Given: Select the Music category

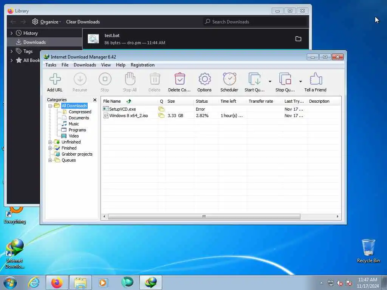Looking at the screenshot, I should pos(74,124).
